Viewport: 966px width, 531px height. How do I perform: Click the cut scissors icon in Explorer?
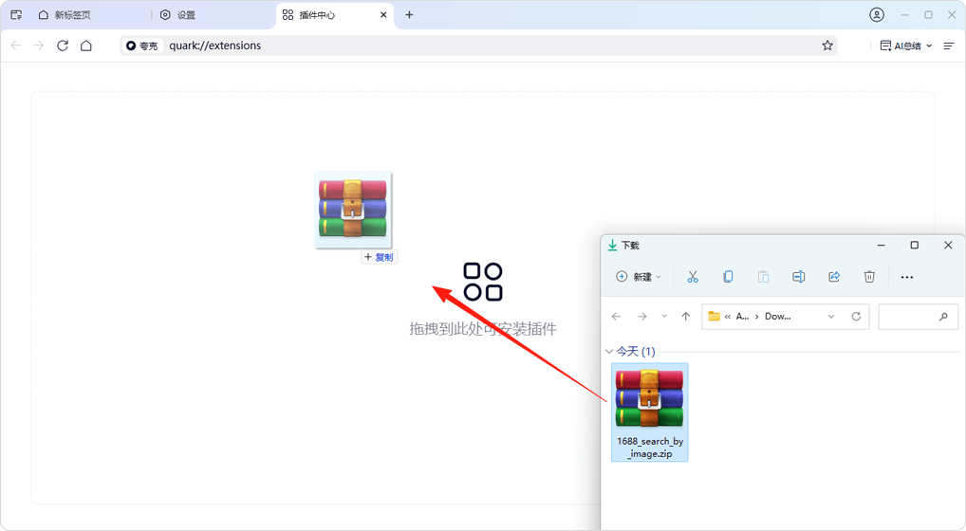coord(693,277)
